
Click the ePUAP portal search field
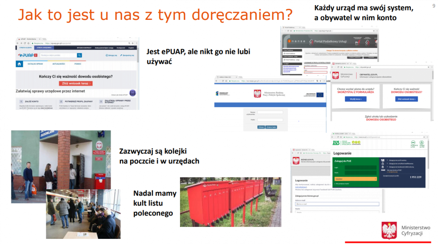pyautogui.click(x=56, y=56)
